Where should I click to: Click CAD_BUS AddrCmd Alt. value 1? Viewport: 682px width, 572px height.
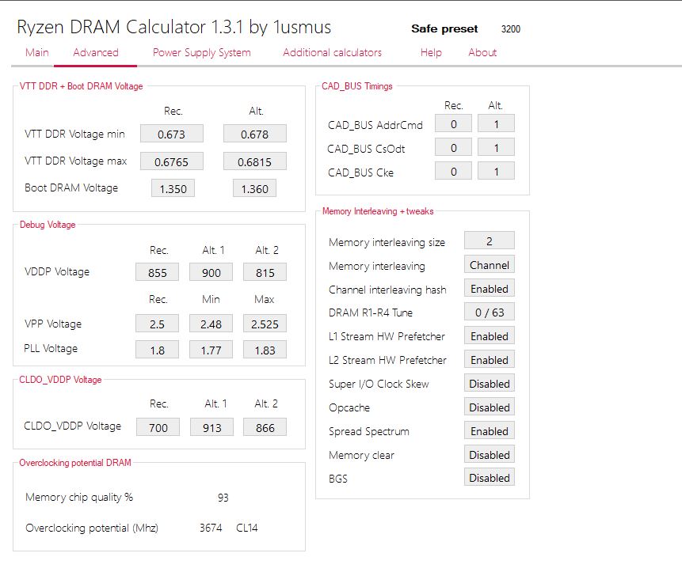point(497,123)
